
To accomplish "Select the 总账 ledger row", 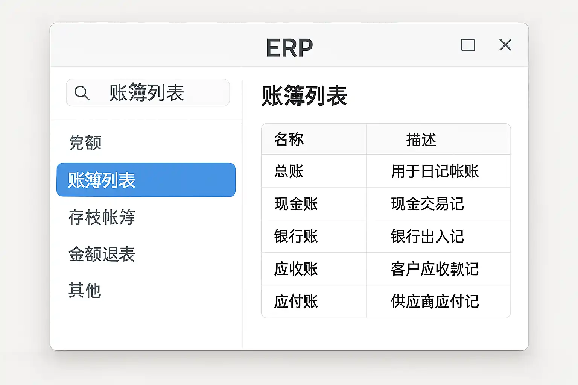I will point(289,171).
